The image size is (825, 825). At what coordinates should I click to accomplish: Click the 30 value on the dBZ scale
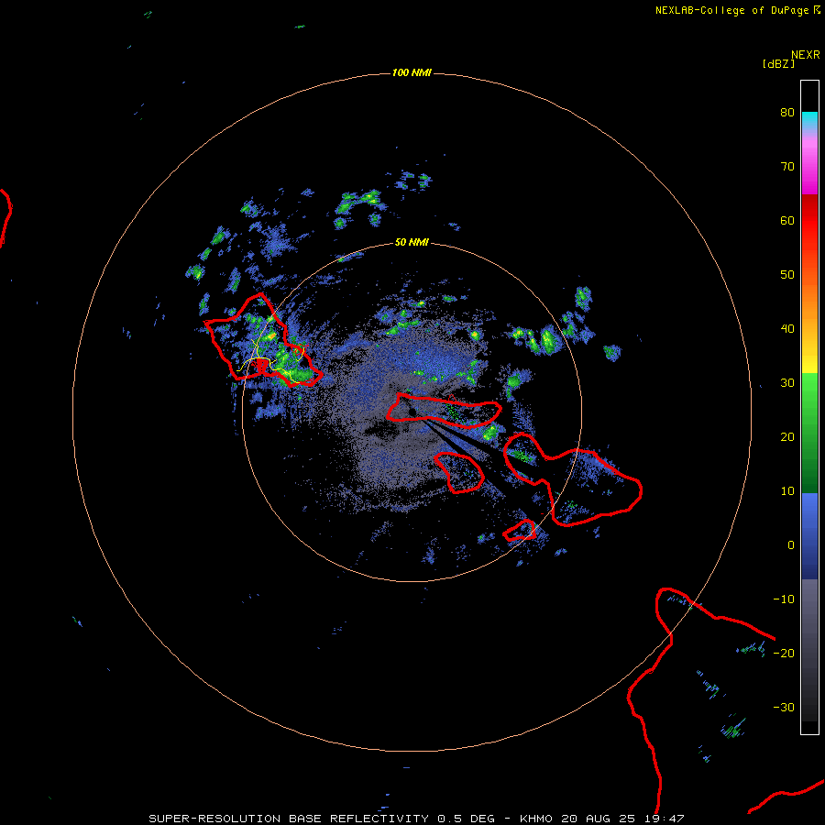(787, 382)
